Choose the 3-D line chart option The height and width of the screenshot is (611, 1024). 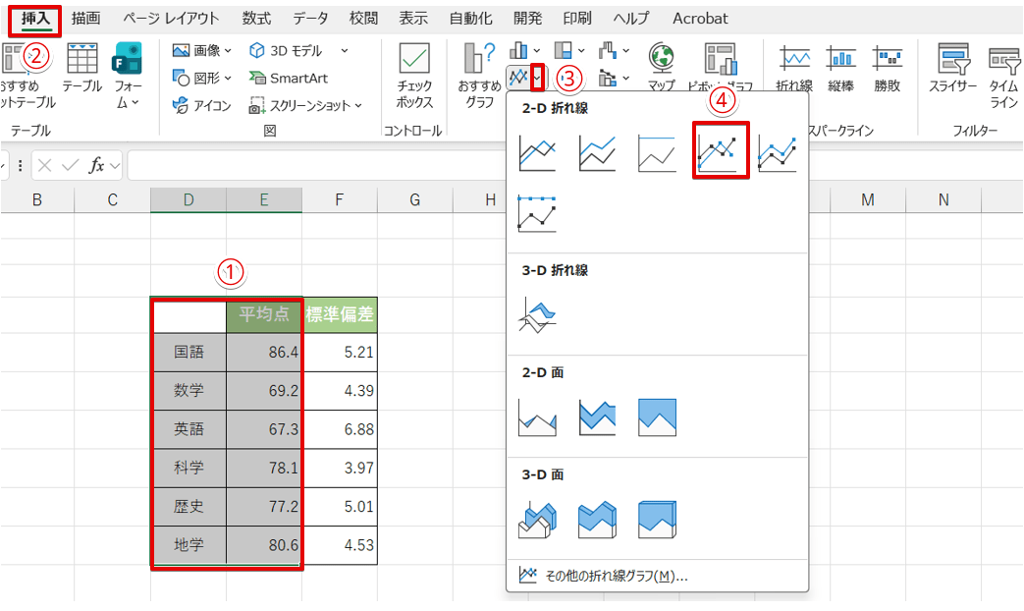click(x=537, y=316)
